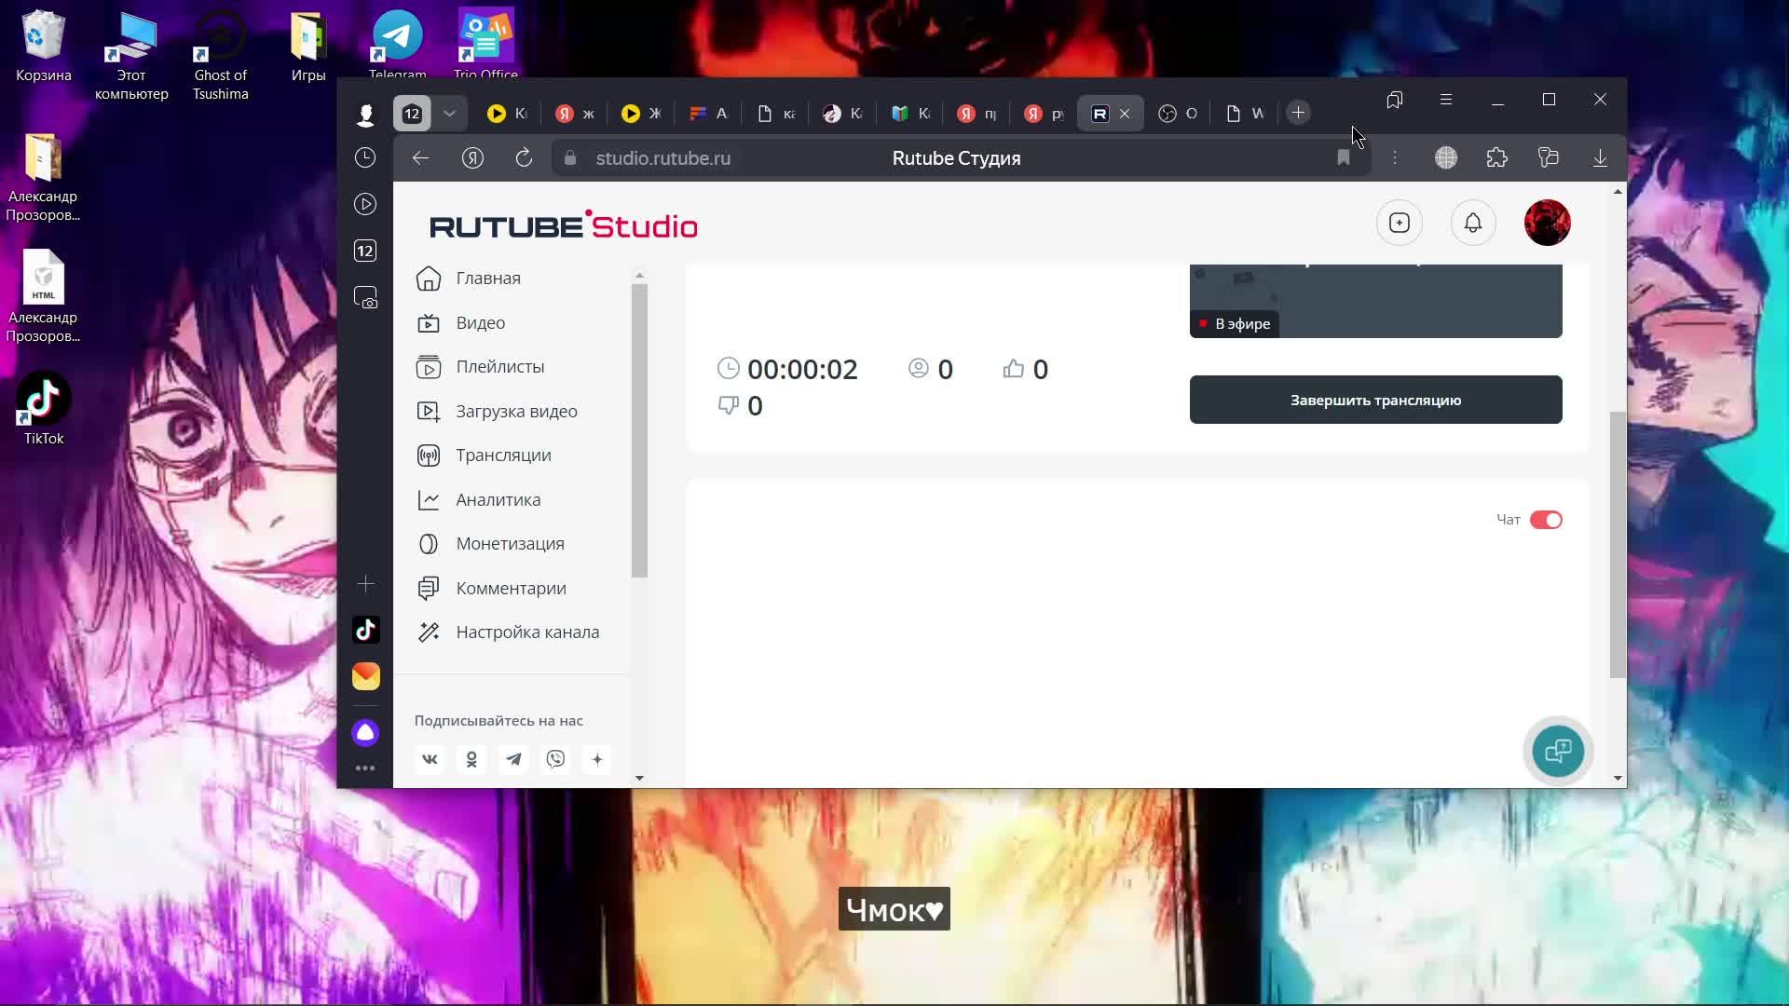Open the browser downloads arrow
Screen dimensions: 1789x1006
[x=1600, y=158]
